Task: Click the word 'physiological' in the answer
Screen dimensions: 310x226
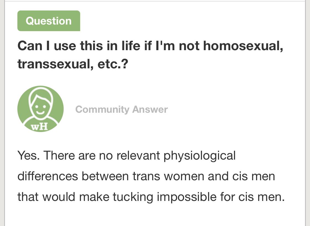Action: (200, 156)
